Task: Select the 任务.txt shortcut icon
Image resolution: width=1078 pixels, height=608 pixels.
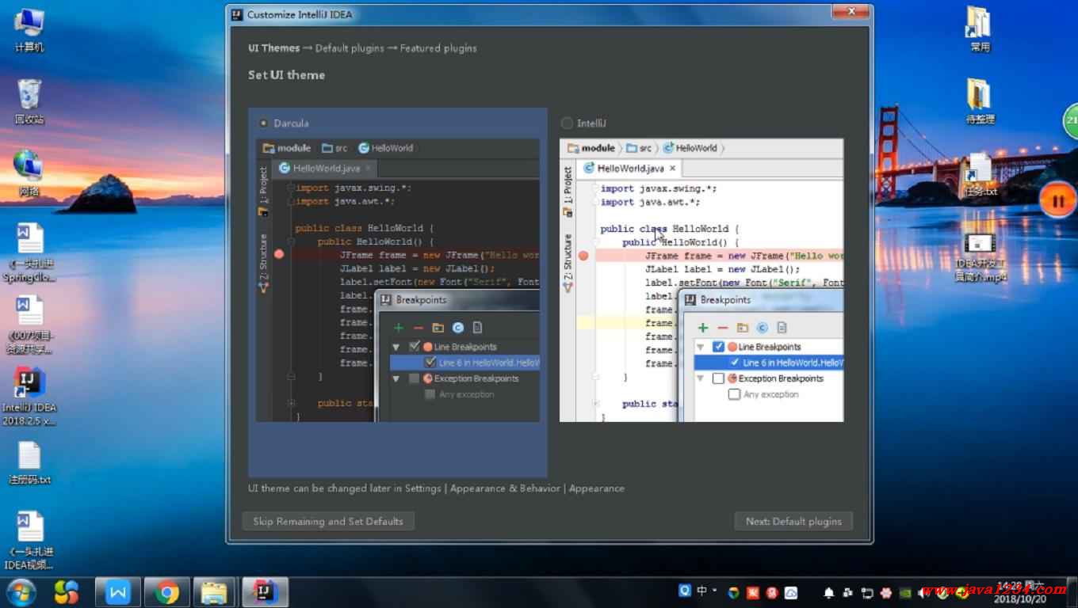Action: click(x=980, y=174)
